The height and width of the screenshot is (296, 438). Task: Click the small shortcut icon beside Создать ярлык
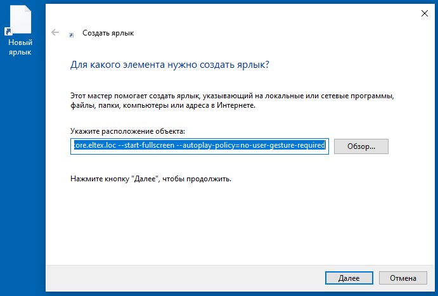pyautogui.click(x=72, y=34)
